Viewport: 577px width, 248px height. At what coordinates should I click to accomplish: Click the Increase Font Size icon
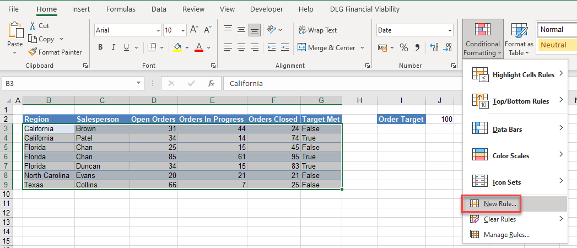pyautogui.click(x=194, y=30)
